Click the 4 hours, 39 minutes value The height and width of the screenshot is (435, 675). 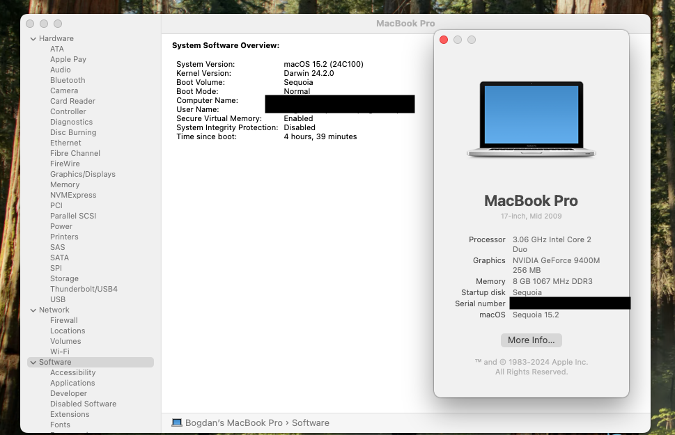pyautogui.click(x=320, y=136)
